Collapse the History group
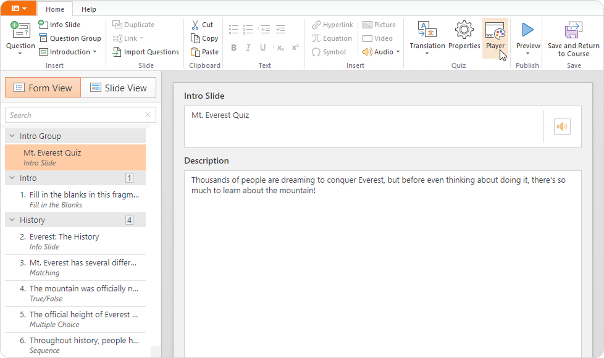 coord(12,220)
